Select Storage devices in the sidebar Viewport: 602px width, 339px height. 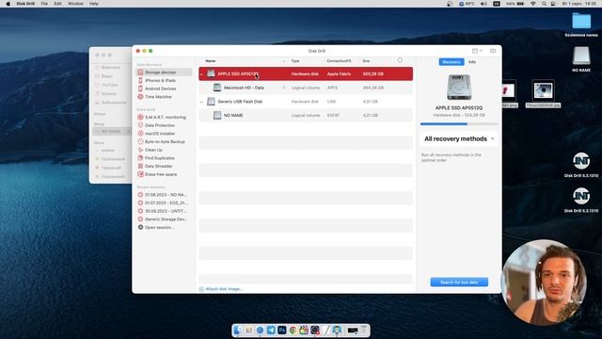pos(164,73)
